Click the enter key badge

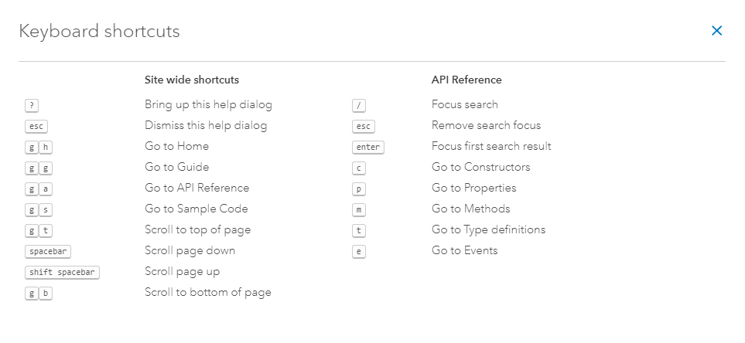(368, 147)
